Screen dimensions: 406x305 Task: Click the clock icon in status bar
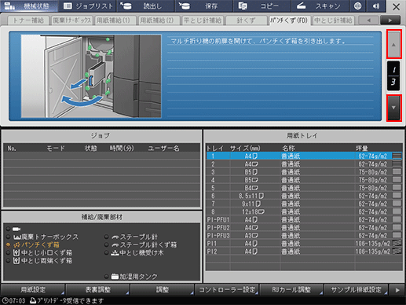pos(5,300)
